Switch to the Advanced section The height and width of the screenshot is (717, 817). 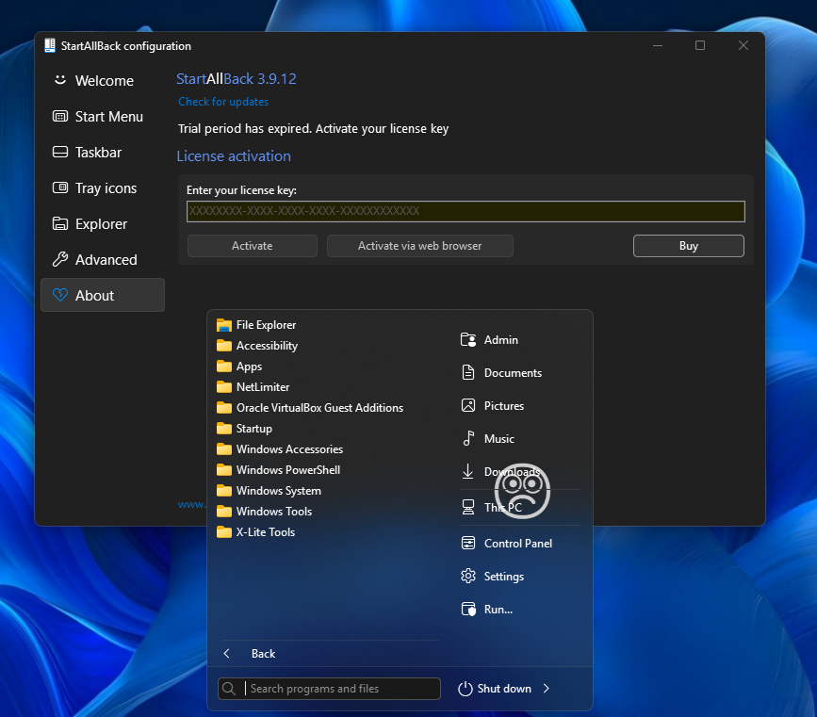click(103, 259)
